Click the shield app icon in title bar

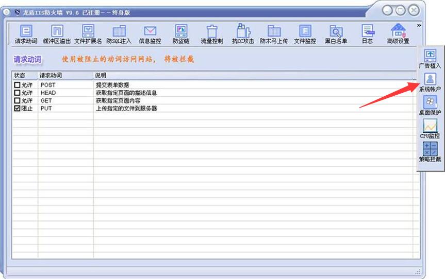point(18,12)
